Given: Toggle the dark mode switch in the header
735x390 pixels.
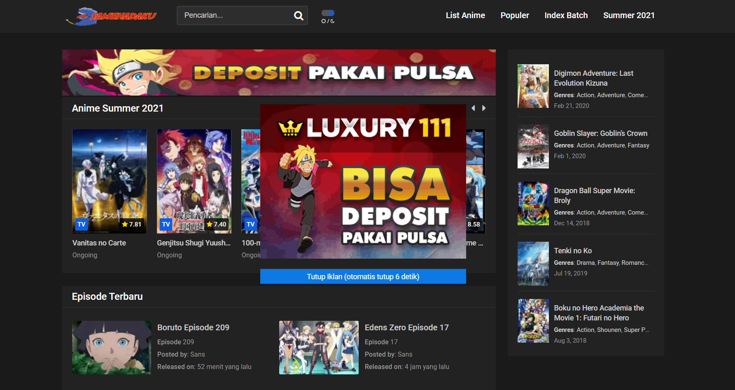Looking at the screenshot, I should (x=327, y=13).
